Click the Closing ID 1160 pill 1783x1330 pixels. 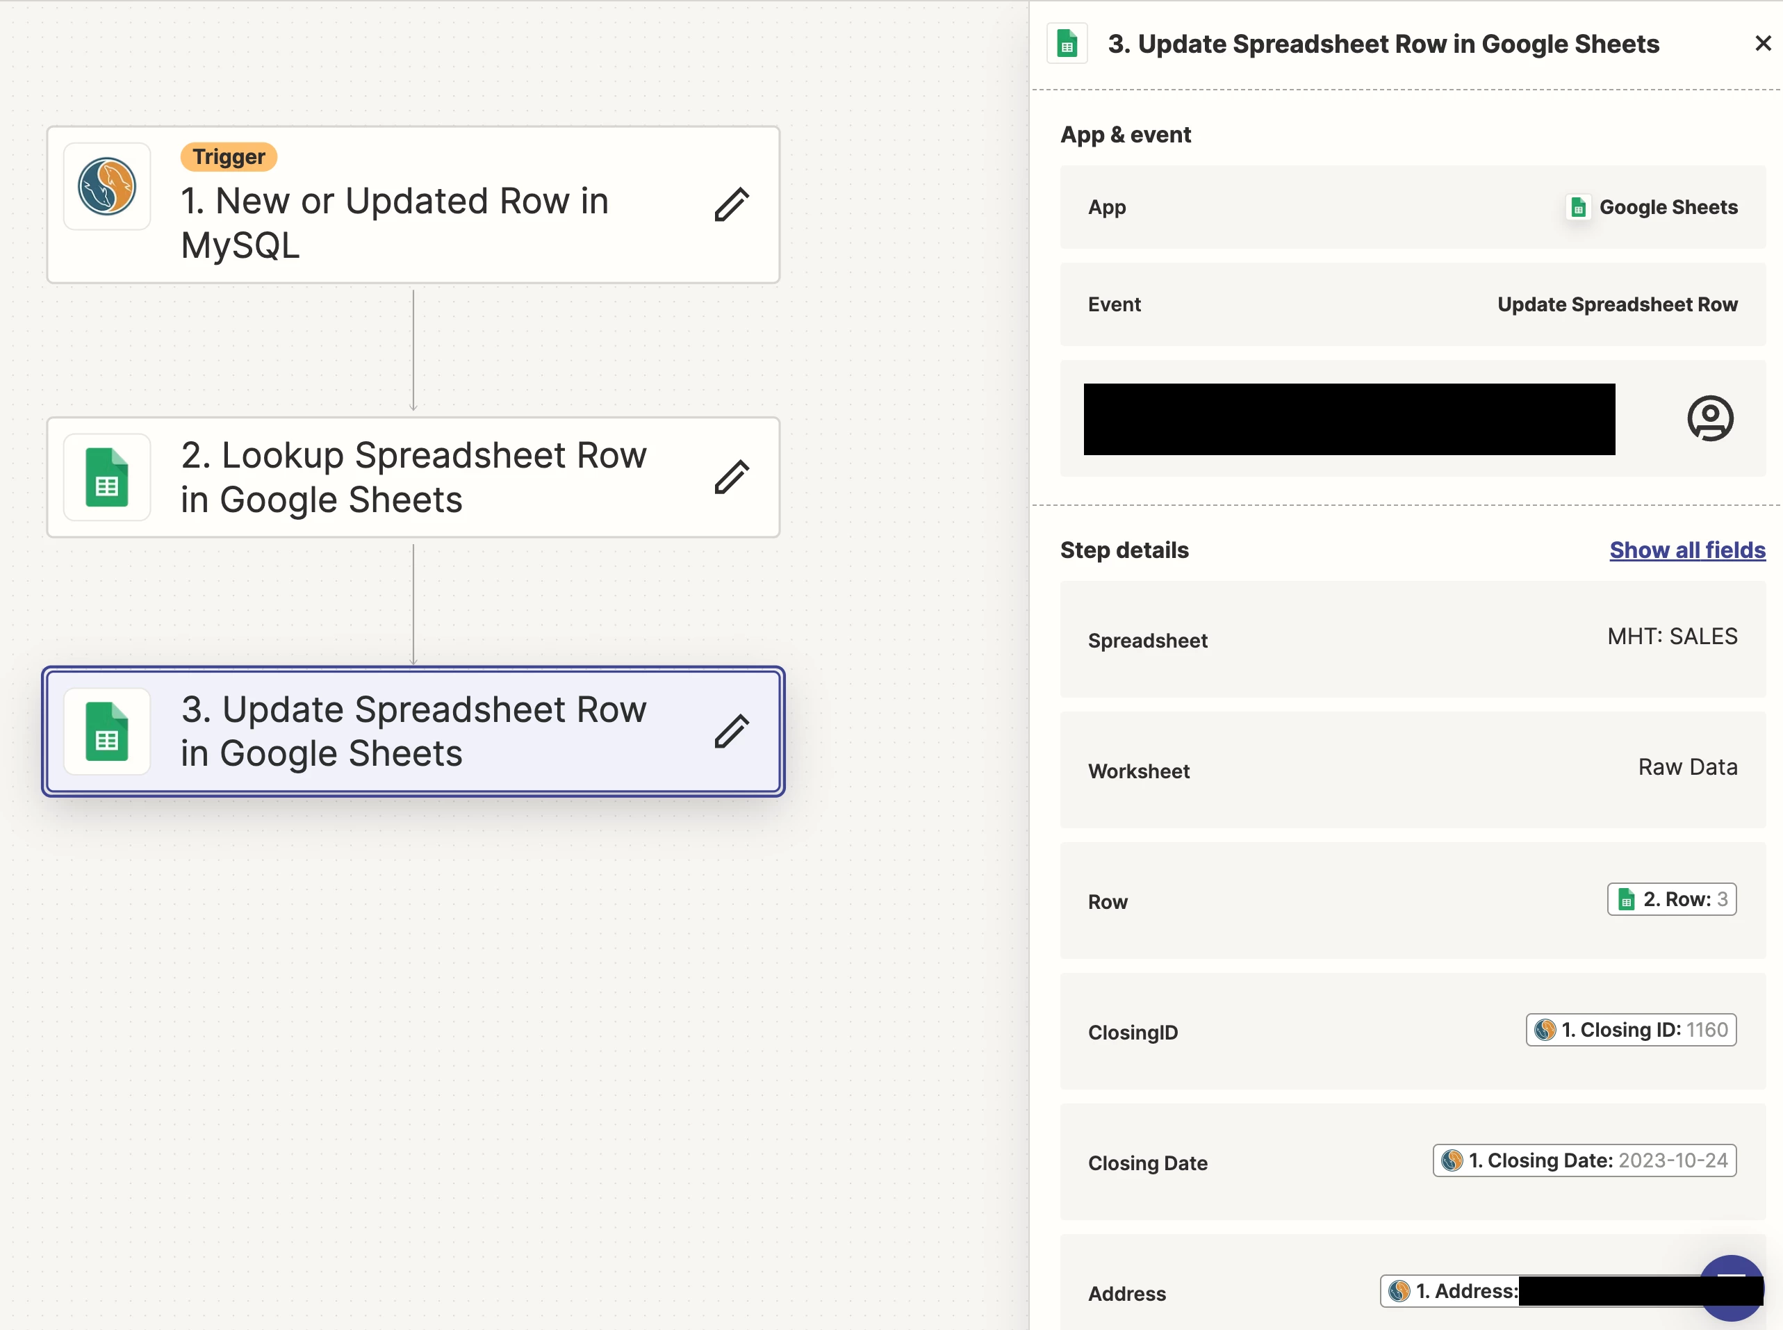click(x=1630, y=1030)
